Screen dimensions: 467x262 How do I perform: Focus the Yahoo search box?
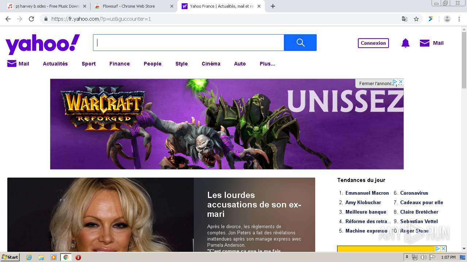click(189, 43)
